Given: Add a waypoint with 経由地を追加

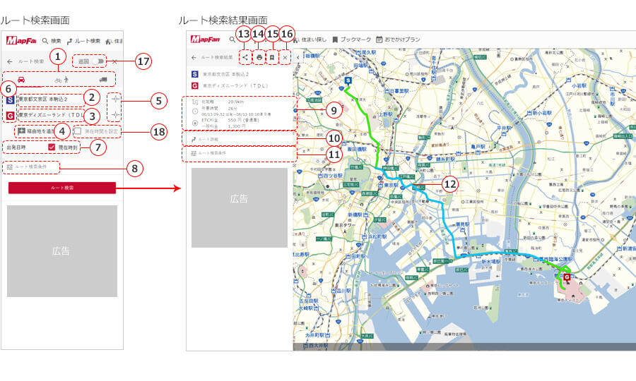Looking at the screenshot, I should coord(36,131).
